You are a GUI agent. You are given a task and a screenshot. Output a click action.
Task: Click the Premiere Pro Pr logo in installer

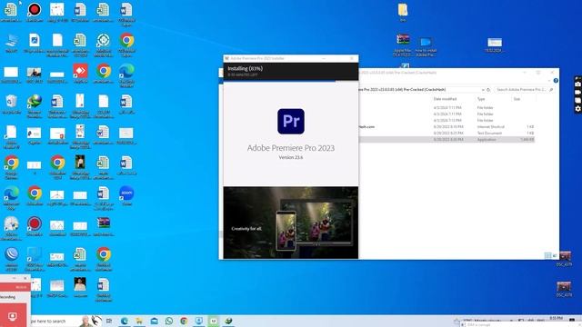pyautogui.click(x=291, y=121)
